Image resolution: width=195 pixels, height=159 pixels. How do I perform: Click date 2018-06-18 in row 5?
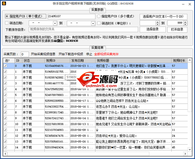82,95
